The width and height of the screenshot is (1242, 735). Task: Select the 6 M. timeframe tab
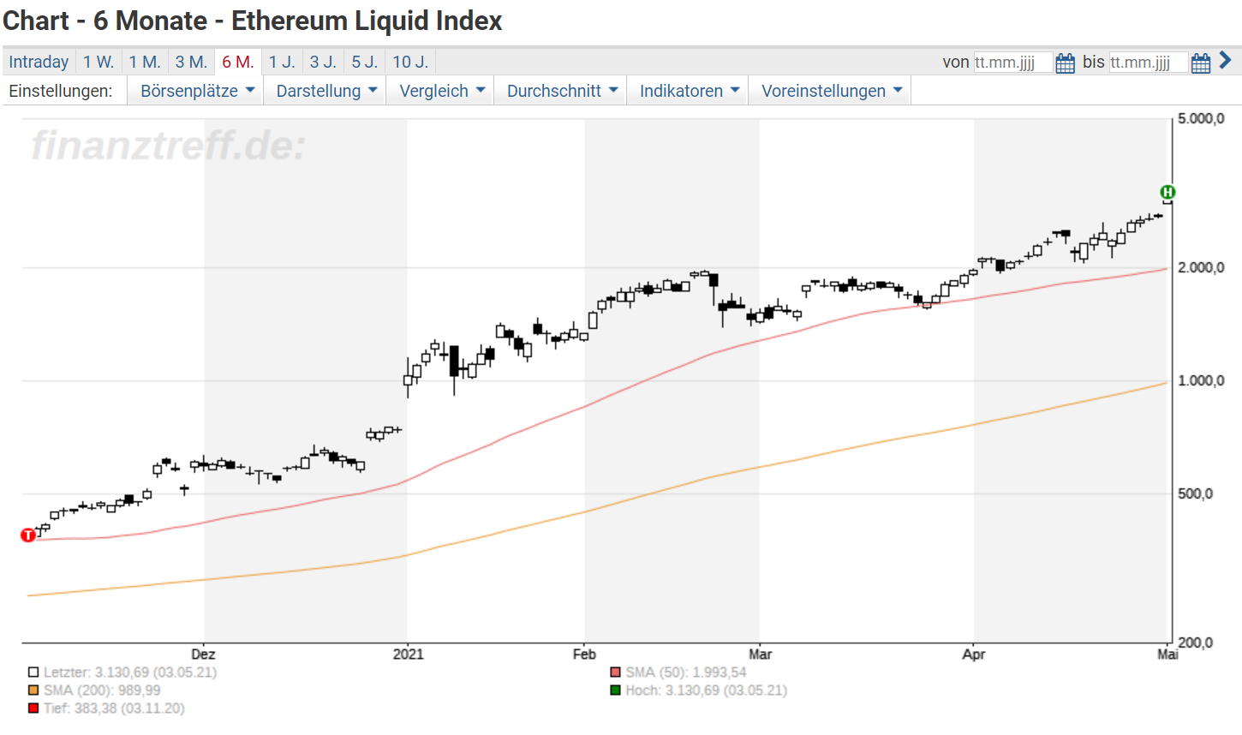pos(237,62)
